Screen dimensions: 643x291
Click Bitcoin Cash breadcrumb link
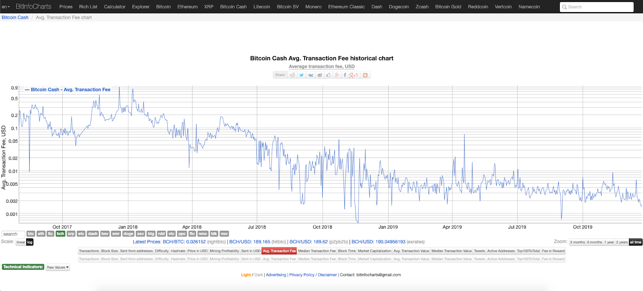[15, 18]
